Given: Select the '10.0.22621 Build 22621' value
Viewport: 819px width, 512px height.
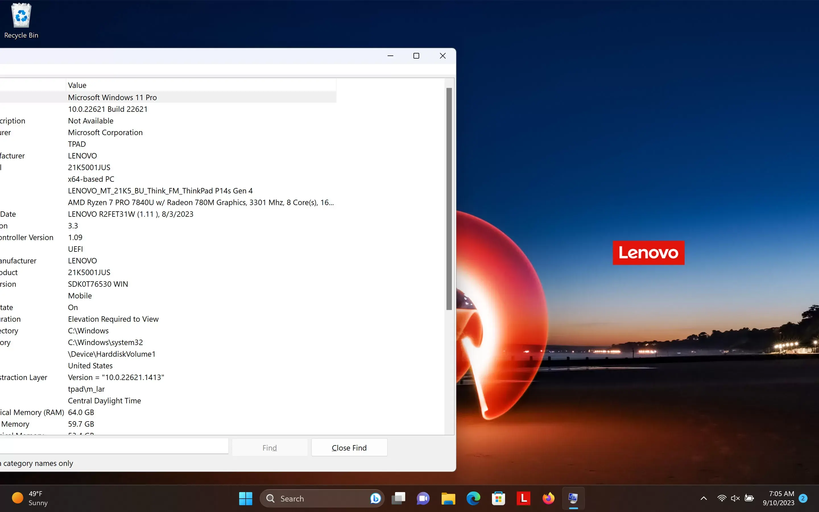Looking at the screenshot, I should 107,109.
